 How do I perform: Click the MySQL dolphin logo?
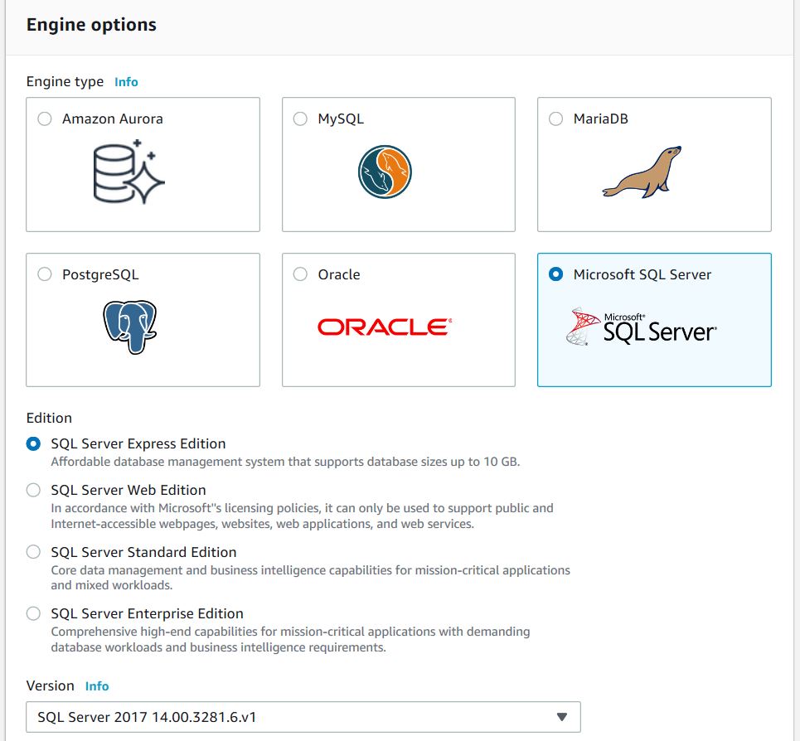click(x=385, y=172)
